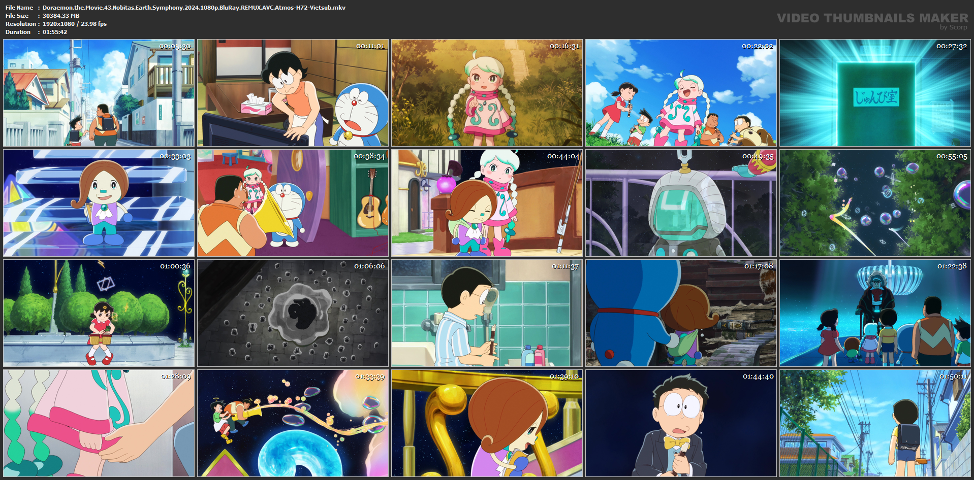Select the thumbnail timestamped 00:05:30
Image resolution: width=974 pixels, height=480 pixels.
tap(99, 93)
